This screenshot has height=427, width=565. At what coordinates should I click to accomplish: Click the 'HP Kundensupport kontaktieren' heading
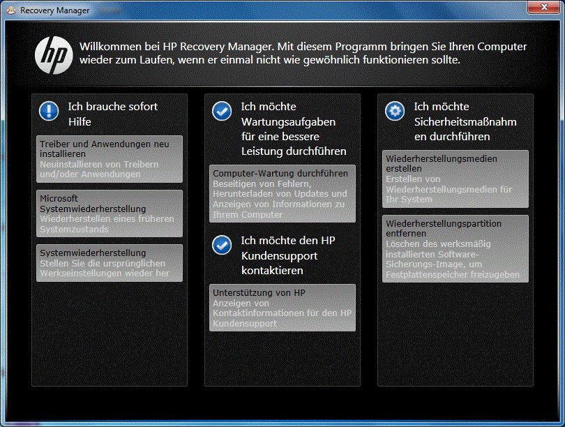point(288,255)
